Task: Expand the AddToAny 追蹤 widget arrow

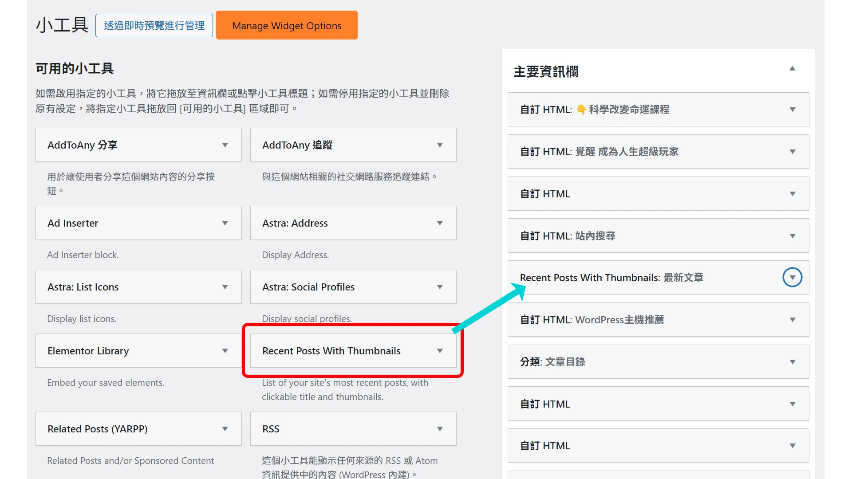Action: [440, 145]
